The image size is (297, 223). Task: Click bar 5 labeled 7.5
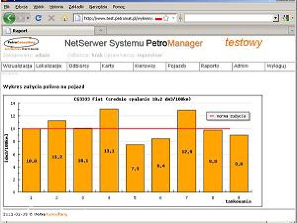[135, 168]
